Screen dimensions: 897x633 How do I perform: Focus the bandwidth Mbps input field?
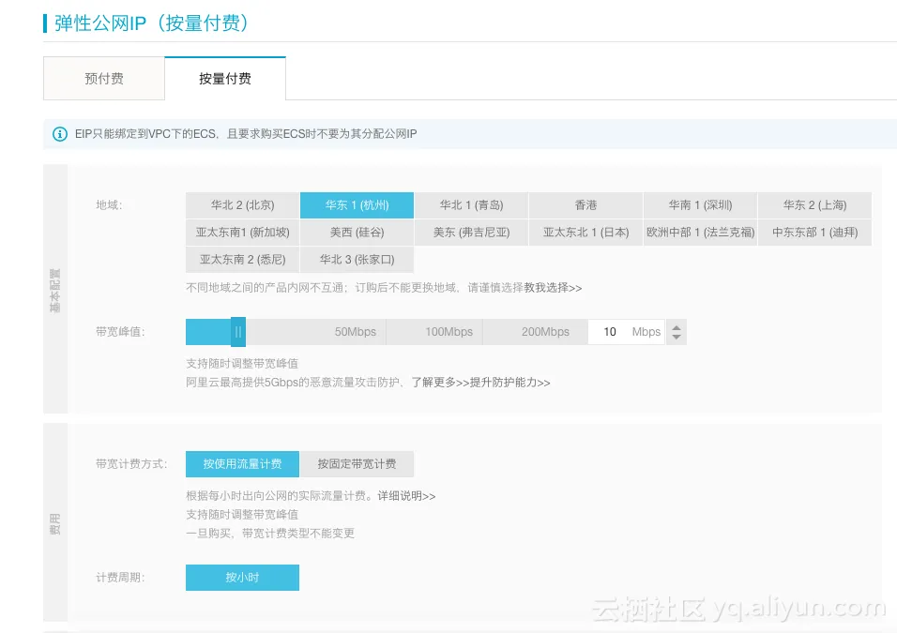(x=627, y=332)
